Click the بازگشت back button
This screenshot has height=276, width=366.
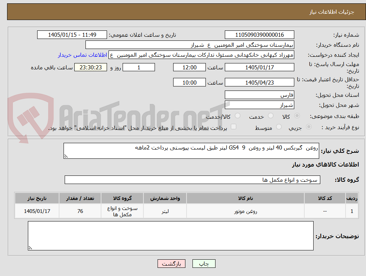[x=171, y=264]
